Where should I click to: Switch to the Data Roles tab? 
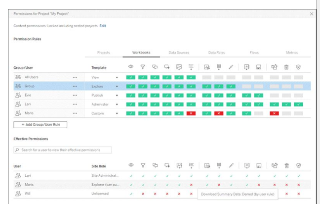click(216, 52)
